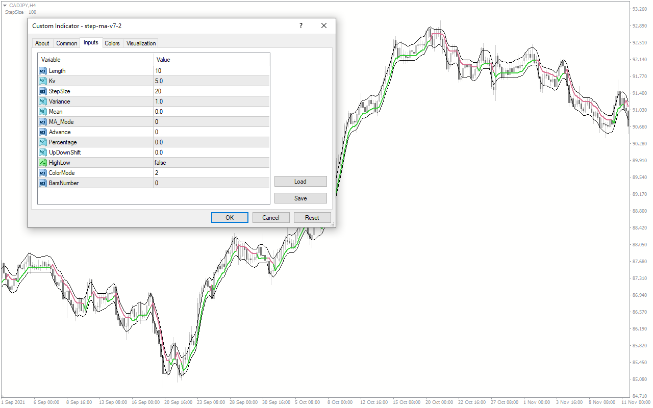Click the 84.710 price scale label

(x=639, y=396)
